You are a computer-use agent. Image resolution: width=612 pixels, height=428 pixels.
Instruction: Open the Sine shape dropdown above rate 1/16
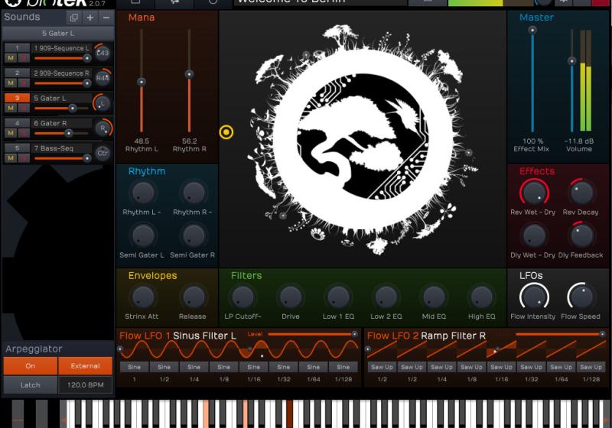(253, 367)
